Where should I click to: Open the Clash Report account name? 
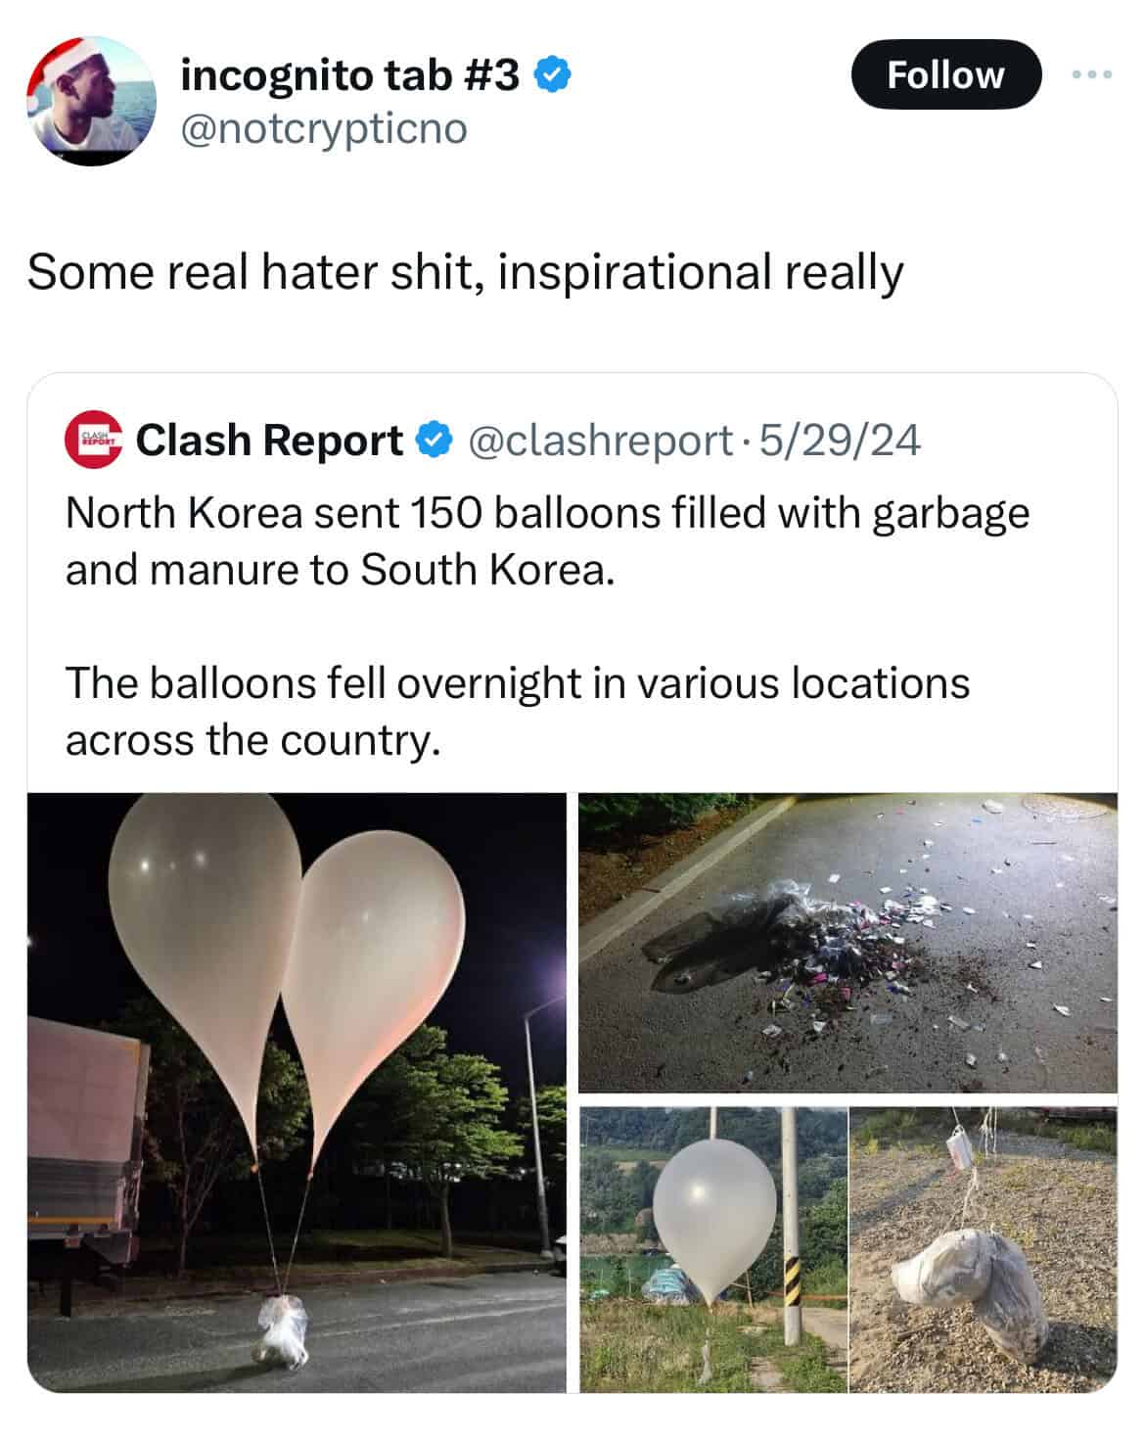tap(269, 441)
